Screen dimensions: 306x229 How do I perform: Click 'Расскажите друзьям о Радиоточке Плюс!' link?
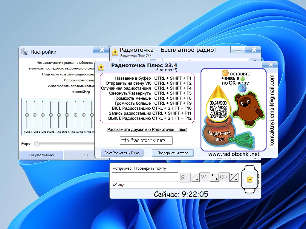147,130
